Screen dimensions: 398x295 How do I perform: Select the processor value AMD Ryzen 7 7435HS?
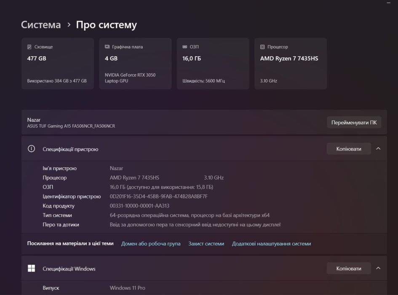click(x=134, y=177)
